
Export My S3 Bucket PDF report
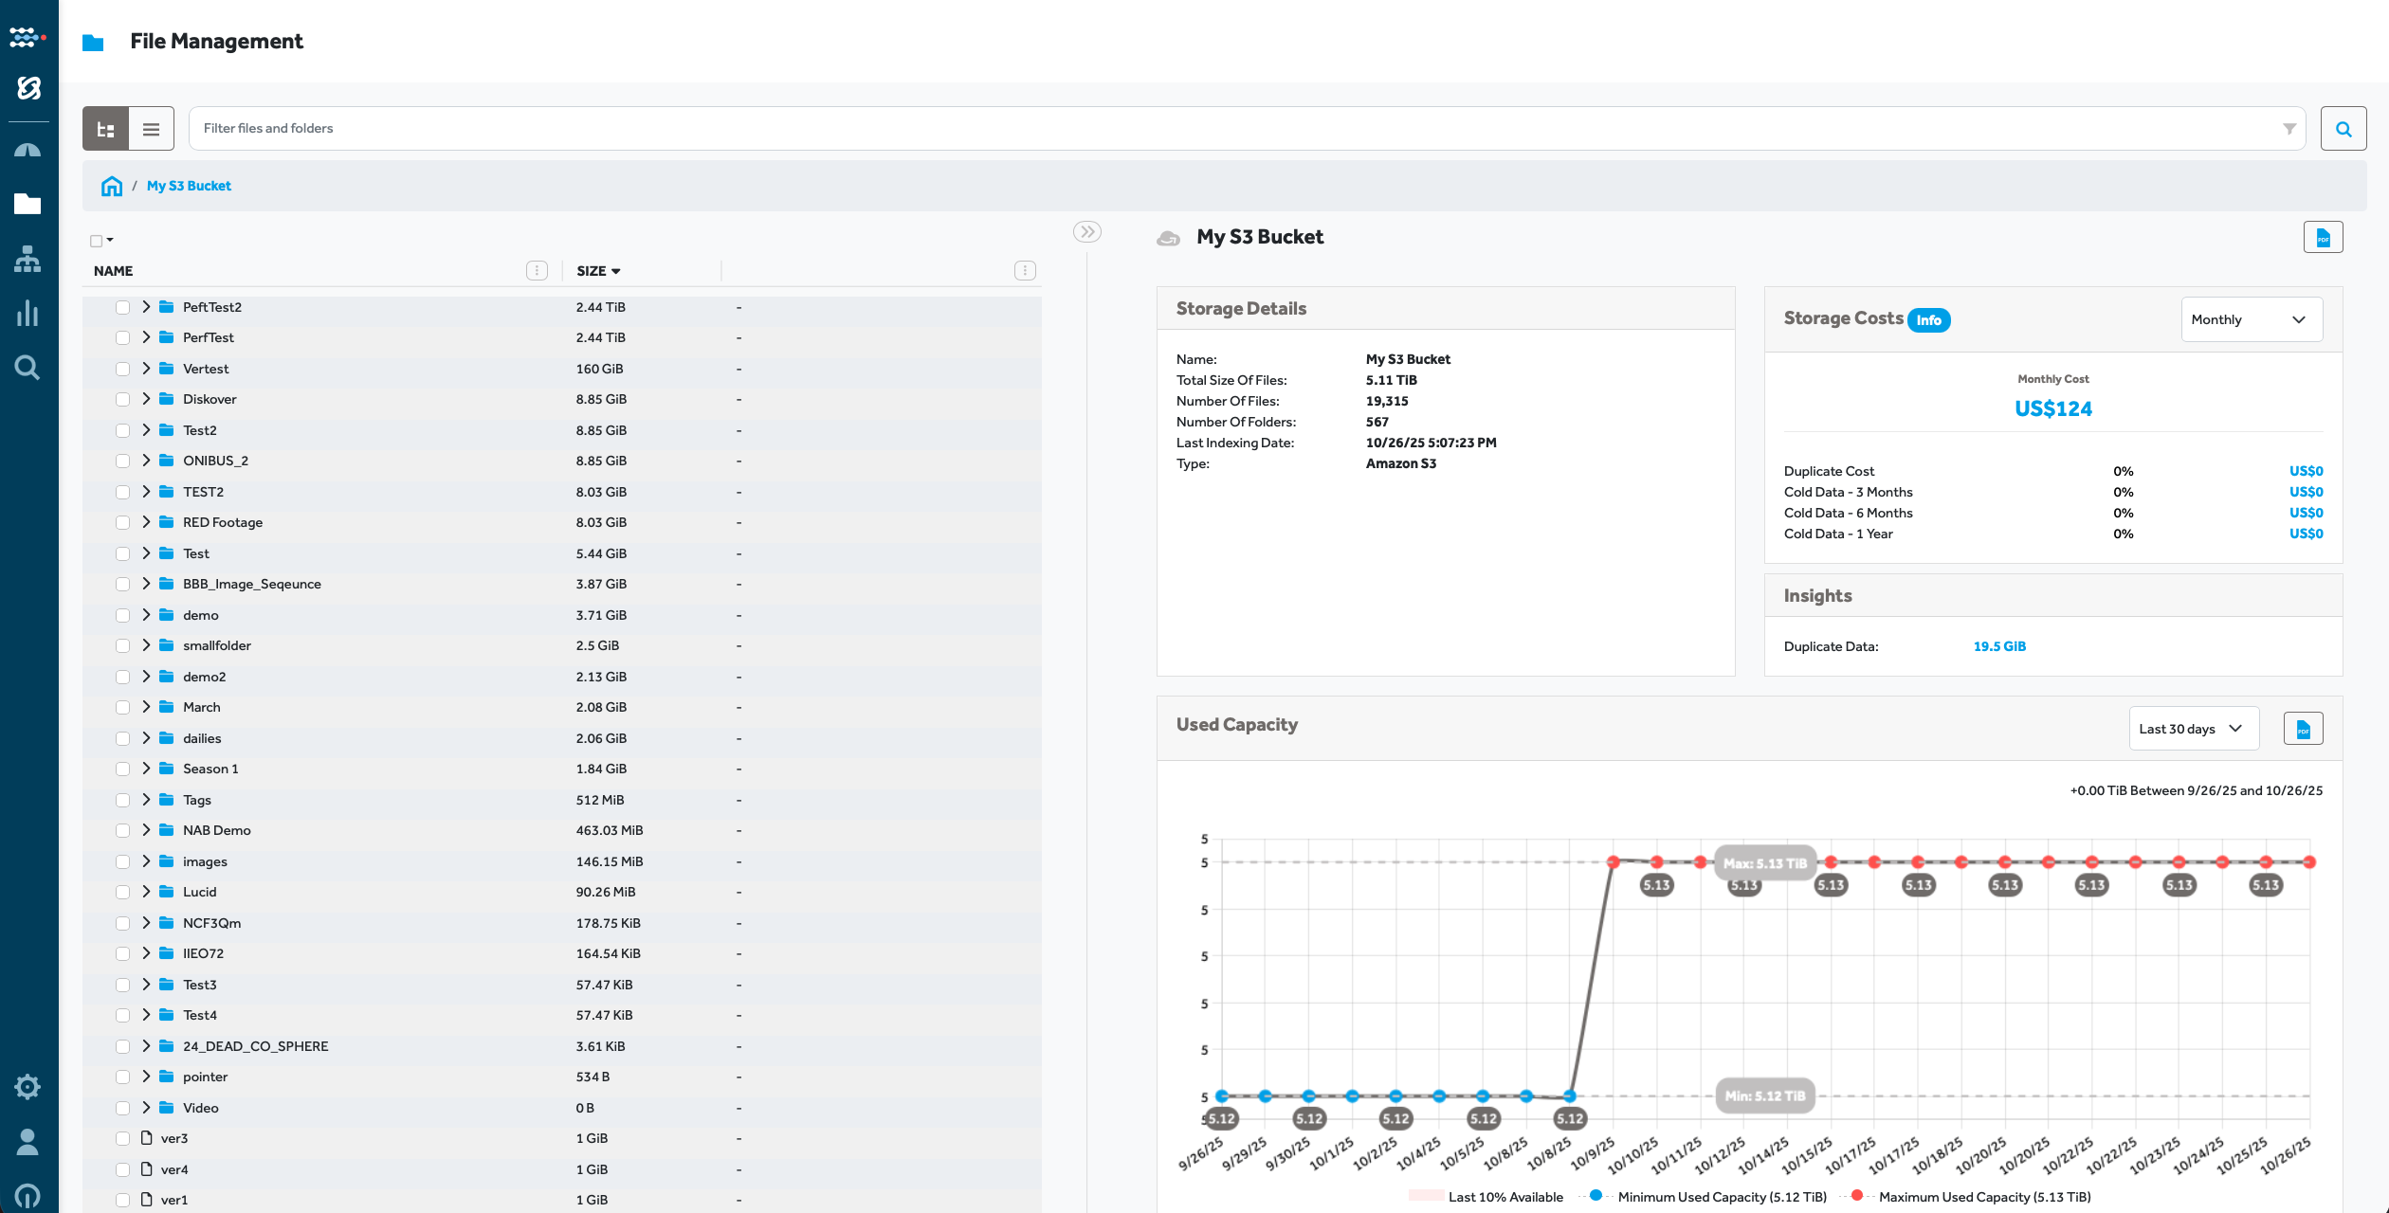pos(2323,238)
